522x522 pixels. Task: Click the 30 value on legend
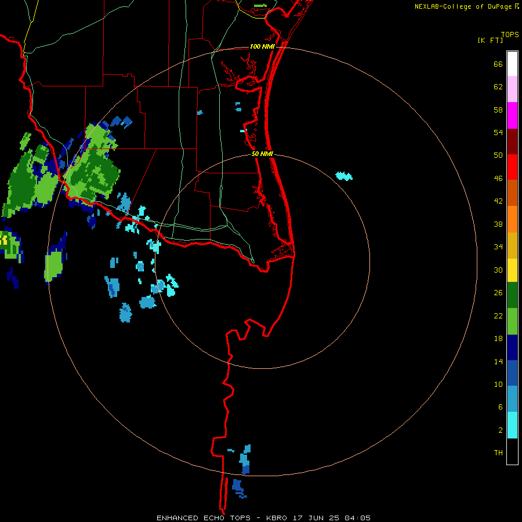[x=498, y=270]
